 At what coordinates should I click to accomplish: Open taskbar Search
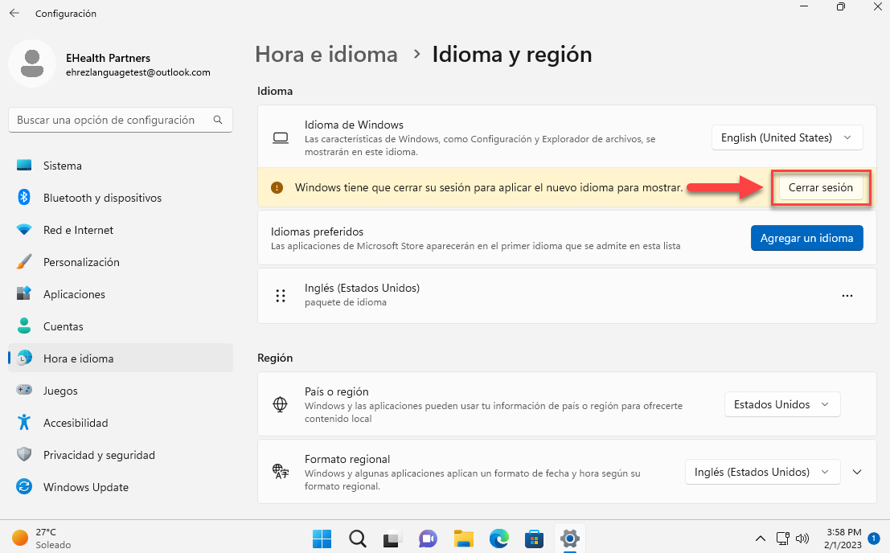click(x=357, y=539)
